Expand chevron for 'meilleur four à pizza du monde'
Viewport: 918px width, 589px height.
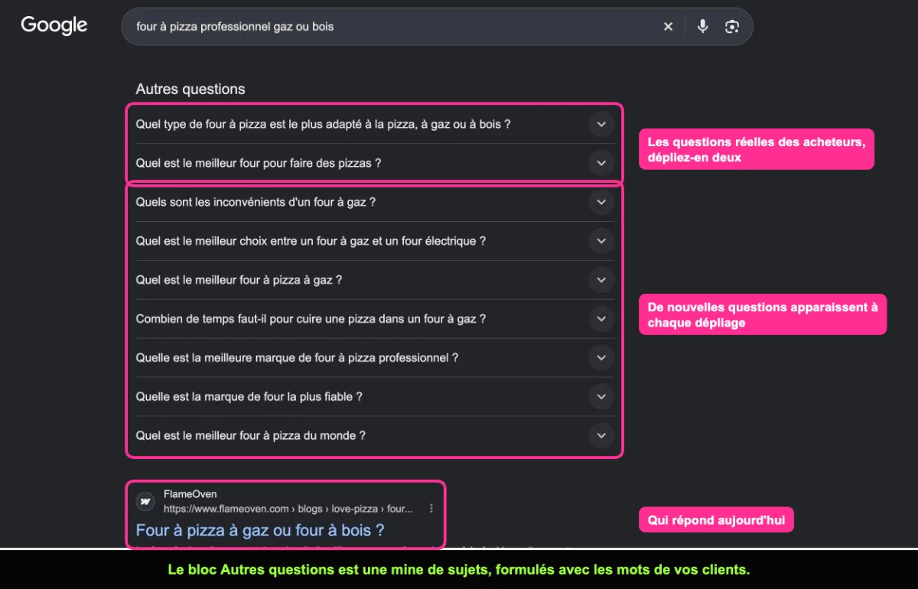(x=601, y=436)
